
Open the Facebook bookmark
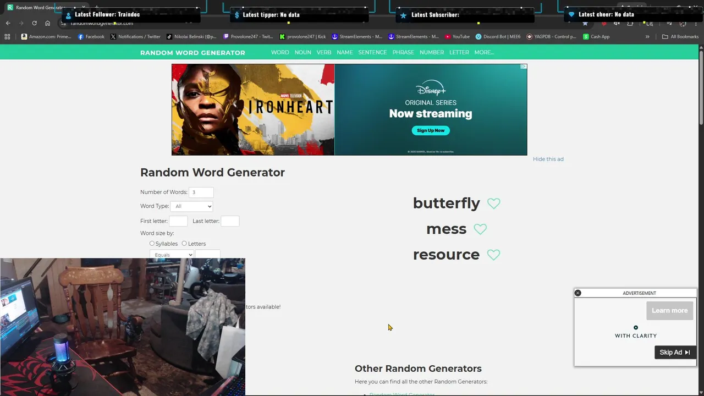coord(91,37)
